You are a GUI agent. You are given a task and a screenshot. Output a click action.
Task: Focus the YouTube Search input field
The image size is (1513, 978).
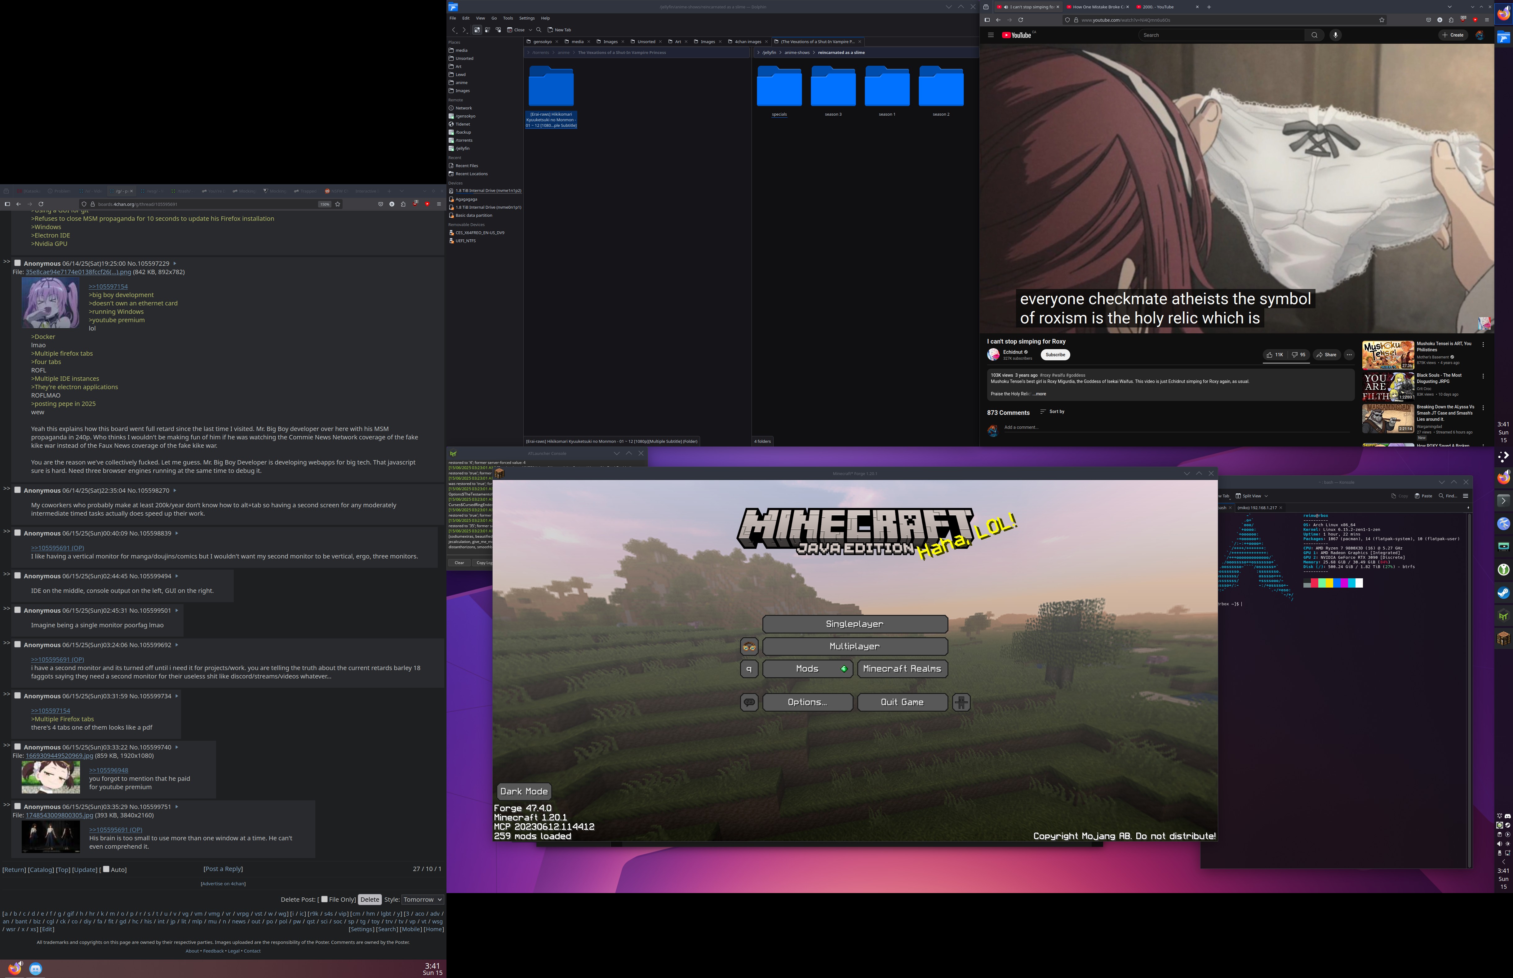pyautogui.click(x=1222, y=35)
